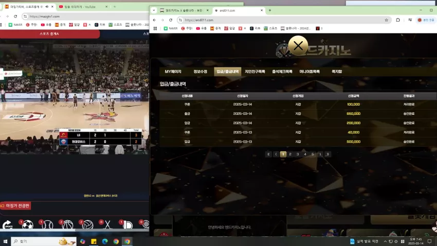Image resolution: width=437 pixels, height=246 pixels.
Task: Select the volleyball sport icon
Action: click(87, 225)
